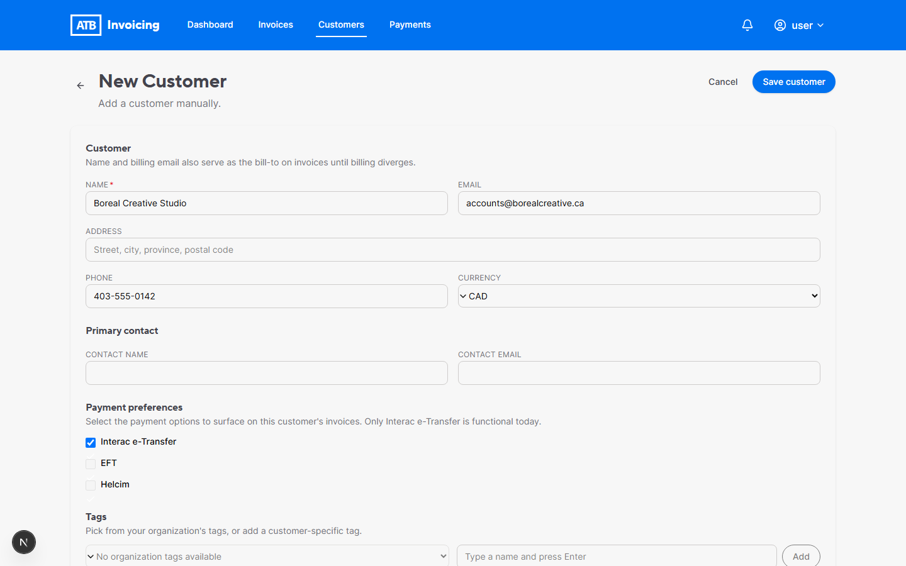Open the round N developer badge
The height and width of the screenshot is (566, 906).
tap(24, 542)
